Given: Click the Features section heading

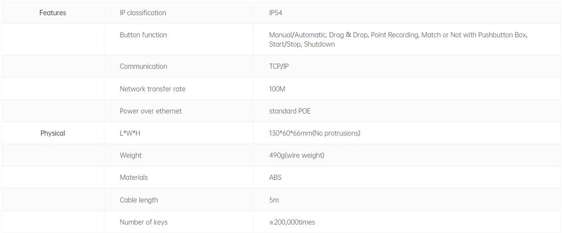Looking at the screenshot, I should click(x=53, y=13).
